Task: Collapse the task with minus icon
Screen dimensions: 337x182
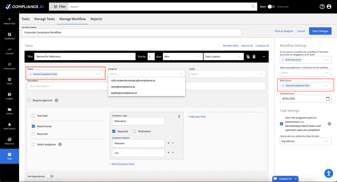Action: pos(264,57)
